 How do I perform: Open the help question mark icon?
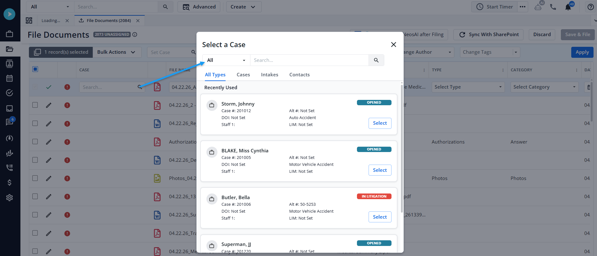591,7
